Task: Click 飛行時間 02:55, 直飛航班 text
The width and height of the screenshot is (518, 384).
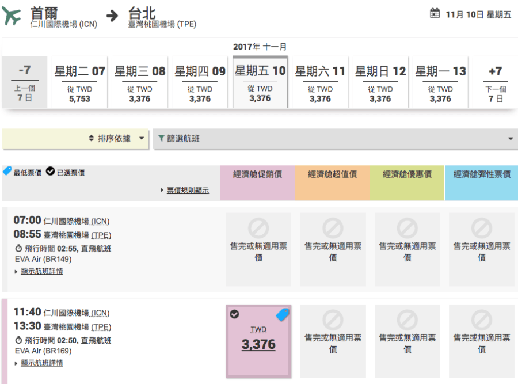Action: (x=68, y=249)
